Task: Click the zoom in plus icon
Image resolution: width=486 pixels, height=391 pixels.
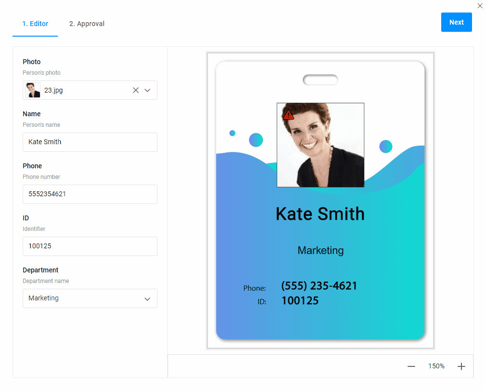Action: 461,366
